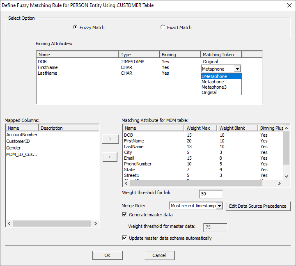Select Email row in Matching Attribute table
Screen dimensions: 296x266
[203, 158]
